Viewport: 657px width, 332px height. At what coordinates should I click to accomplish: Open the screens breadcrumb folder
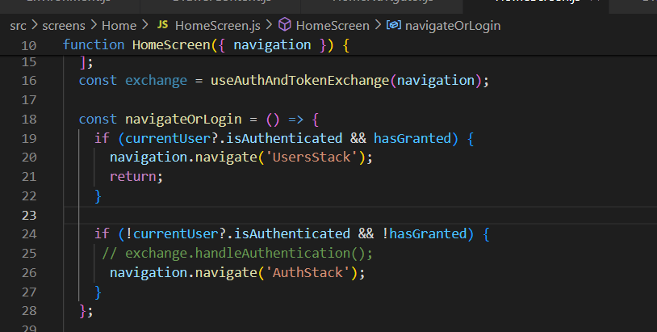click(65, 26)
